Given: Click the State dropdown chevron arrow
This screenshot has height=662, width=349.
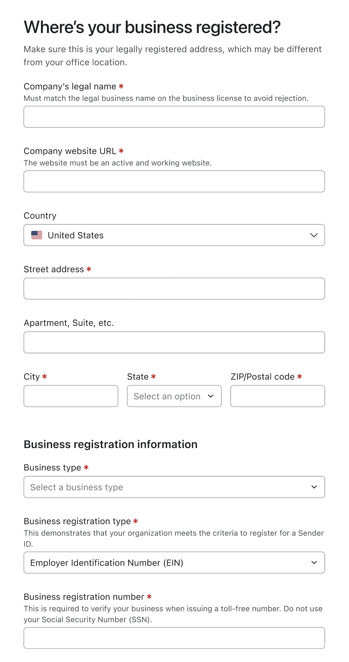Looking at the screenshot, I should 210,396.
